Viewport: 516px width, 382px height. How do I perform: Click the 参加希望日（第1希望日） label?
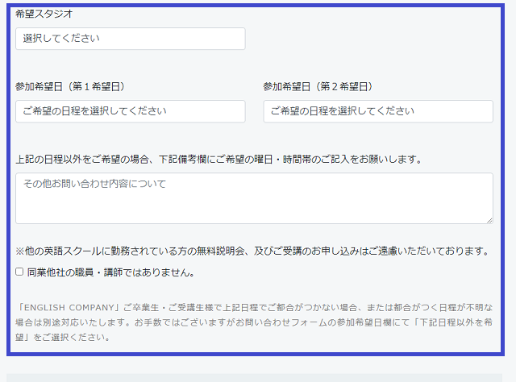coord(70,86)
